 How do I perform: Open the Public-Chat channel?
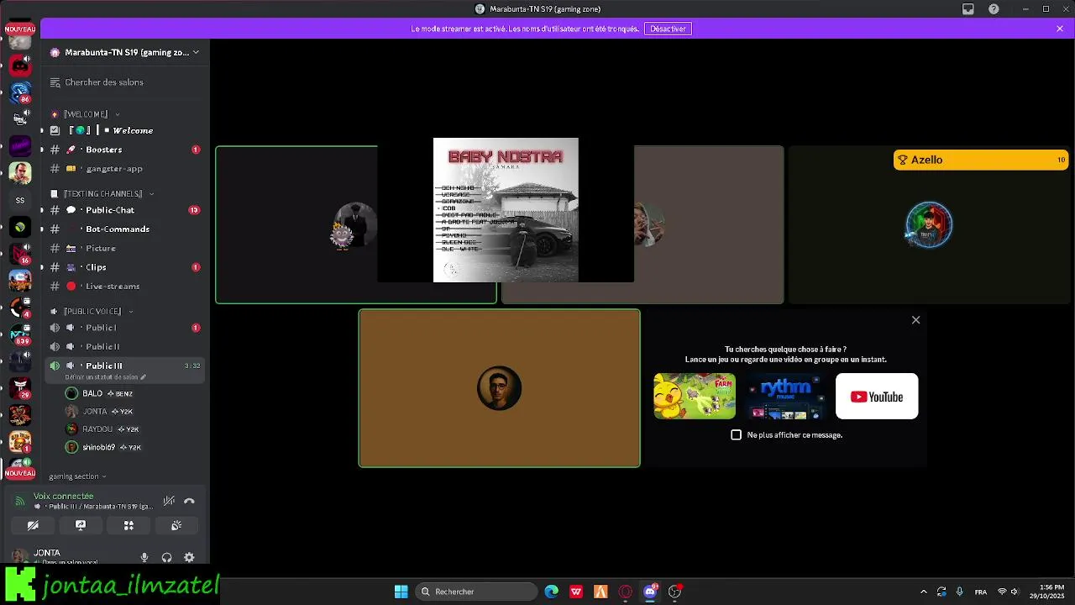coord(124,210)
